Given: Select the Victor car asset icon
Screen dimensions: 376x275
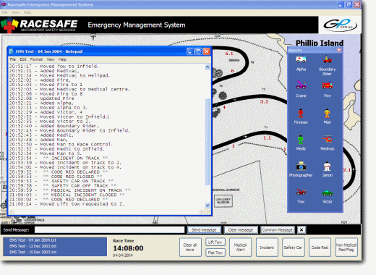Looking at the screenshot, I should pos(328,192).
